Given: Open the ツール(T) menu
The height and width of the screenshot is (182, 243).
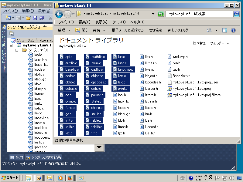Looking at the screenshot, I should [x=119, y=22].
